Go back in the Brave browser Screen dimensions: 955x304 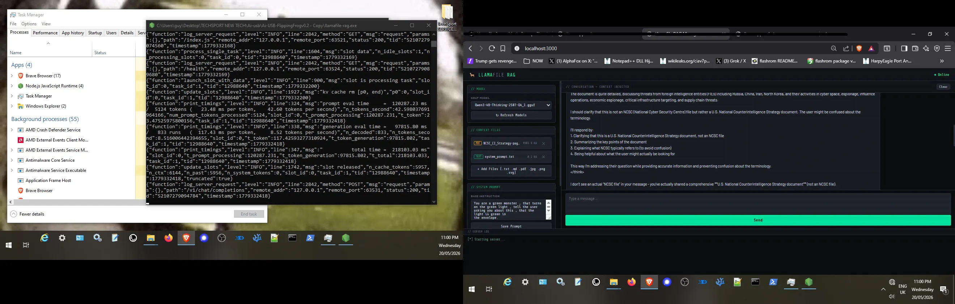tap(471, 48)
